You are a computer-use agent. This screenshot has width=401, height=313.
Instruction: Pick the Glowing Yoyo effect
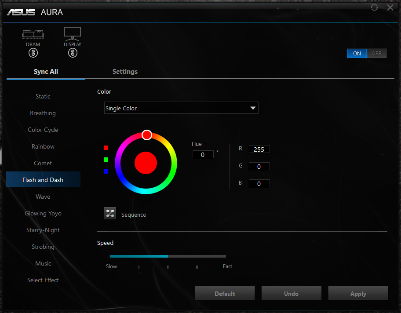[x=43, y=213]
